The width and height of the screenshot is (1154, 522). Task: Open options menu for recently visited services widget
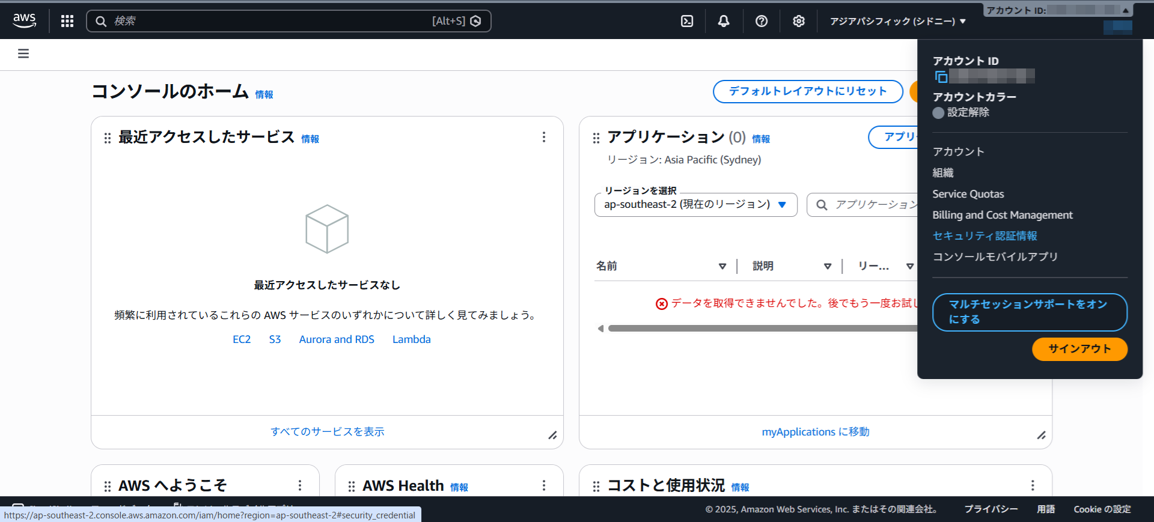(x=544, y=137)
